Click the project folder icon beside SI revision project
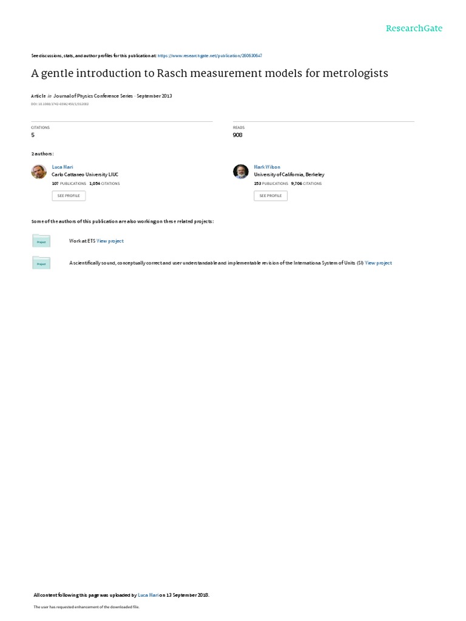The height and width of the screenshot is (621, 466). [41, 263]
